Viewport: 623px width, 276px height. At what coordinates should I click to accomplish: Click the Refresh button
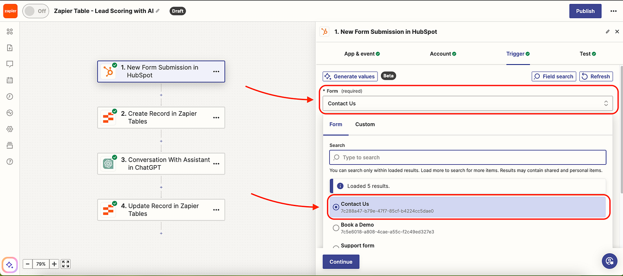coord(596,77)
